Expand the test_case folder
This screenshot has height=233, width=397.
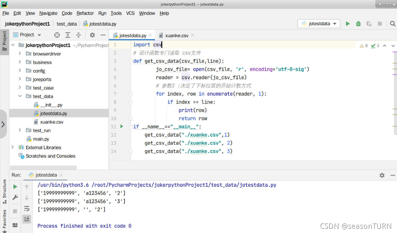[x=20, y=88]
